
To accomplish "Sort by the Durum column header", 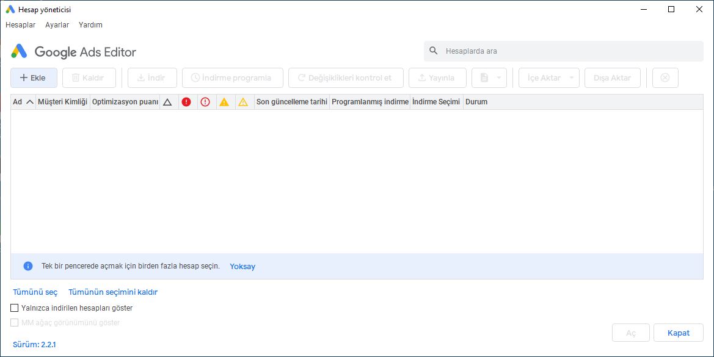I will pyautogui.click(x=476, y=102).
